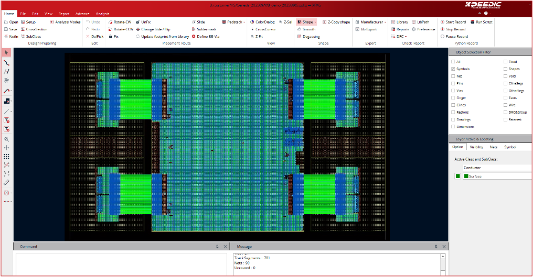Image resolution: width=533 pixels, height=277 pixels.
Task: Open the Analysis menu tab
Action: click(x=102, y=13)
